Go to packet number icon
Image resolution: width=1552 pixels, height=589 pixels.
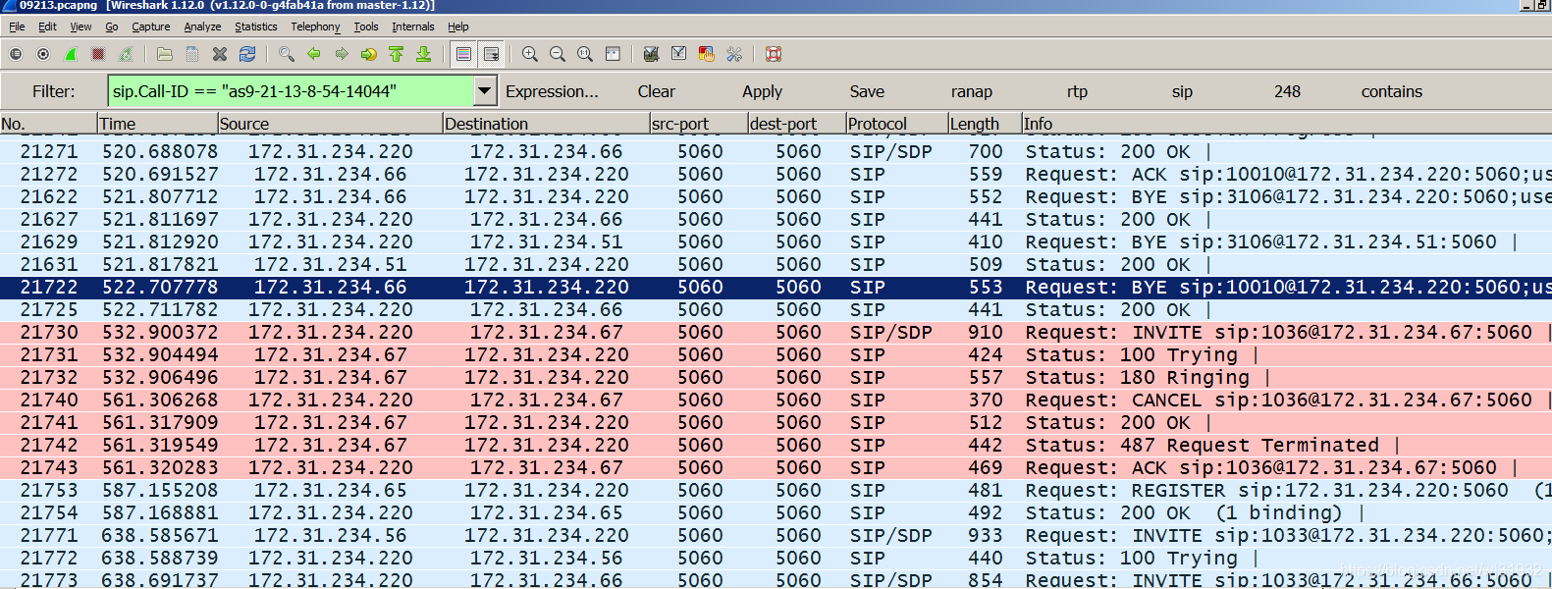pyautogui.click(x=369, y=54)
